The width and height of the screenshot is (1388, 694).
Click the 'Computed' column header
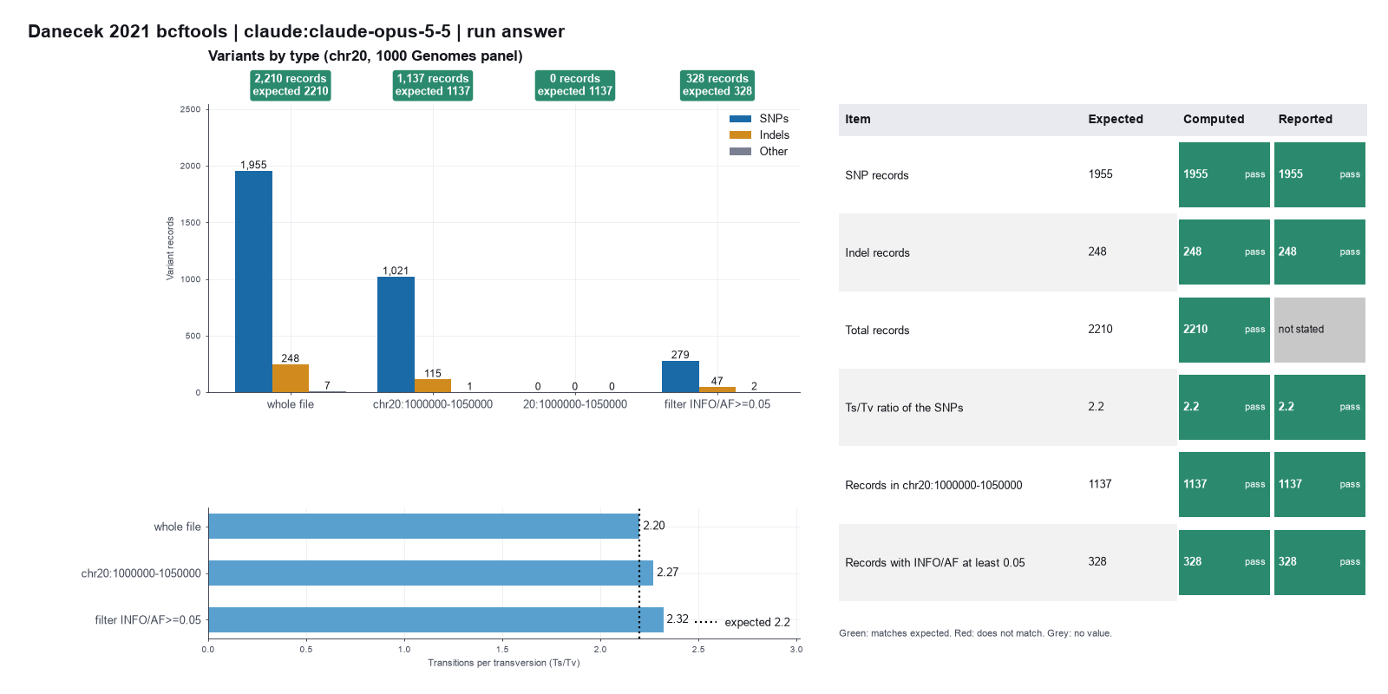tap(1214, 120)
